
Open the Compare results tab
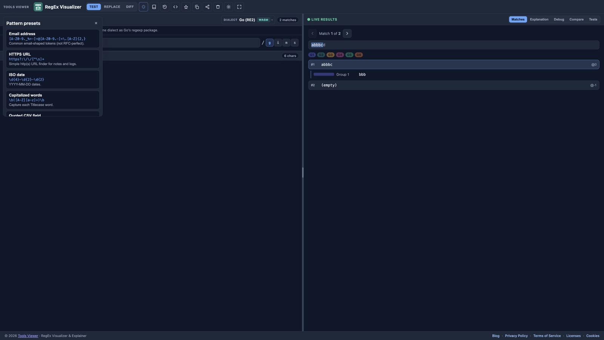(x=576, y=19)
